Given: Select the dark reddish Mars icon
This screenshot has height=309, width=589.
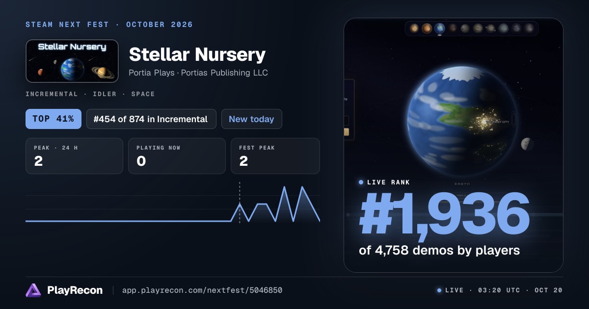Looking at the screenshot, I should tap(453, 28).
